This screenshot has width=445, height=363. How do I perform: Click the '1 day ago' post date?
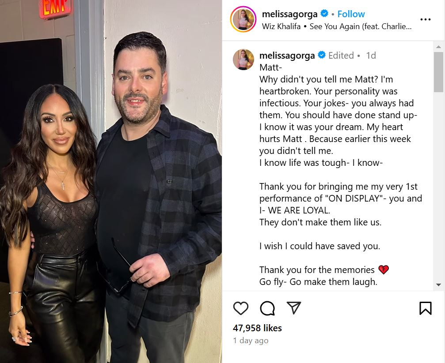(251, 341)
